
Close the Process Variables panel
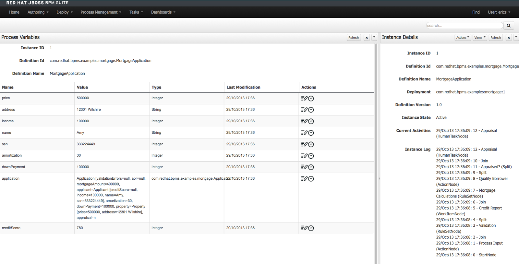click(x=367, y=38)
